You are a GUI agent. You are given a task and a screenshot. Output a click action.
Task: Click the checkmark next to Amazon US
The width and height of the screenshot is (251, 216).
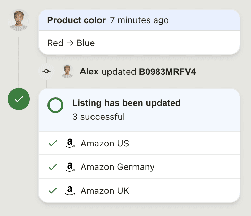(x=53, y=143)
